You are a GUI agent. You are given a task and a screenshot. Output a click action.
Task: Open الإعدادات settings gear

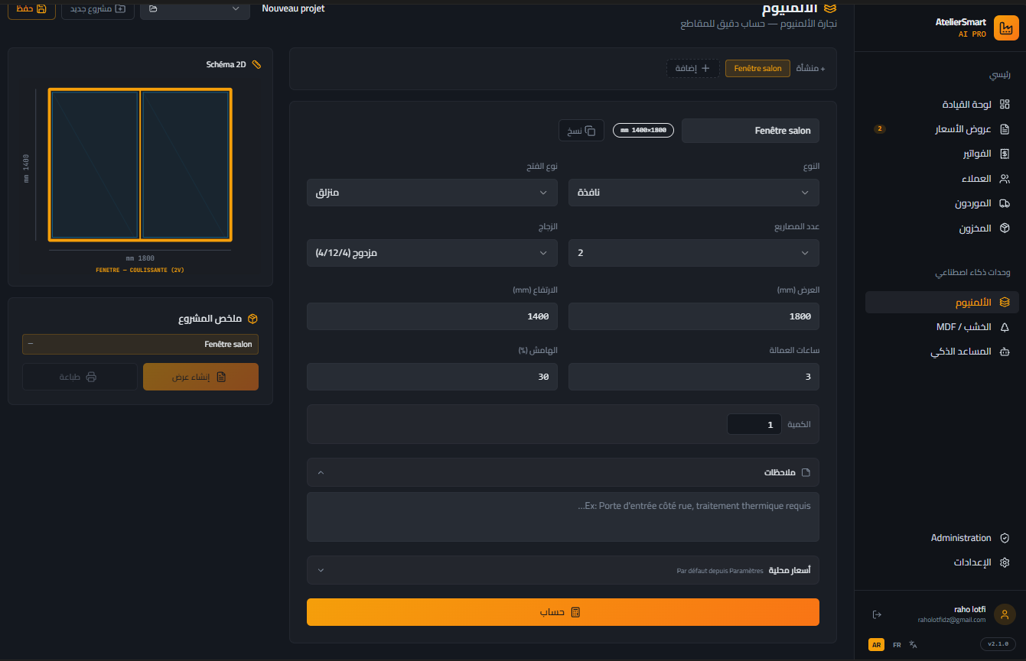pos(1005,562)
